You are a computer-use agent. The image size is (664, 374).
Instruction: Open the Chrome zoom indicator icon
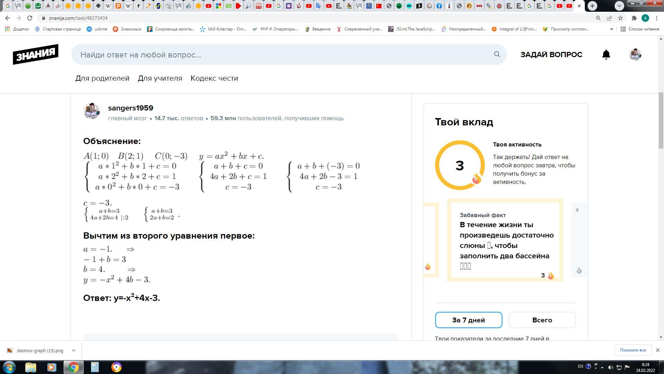tap(598, 18)
